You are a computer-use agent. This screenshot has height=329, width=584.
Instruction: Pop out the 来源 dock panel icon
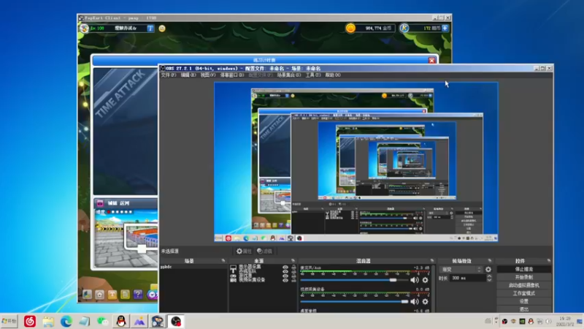coord(293,261)
